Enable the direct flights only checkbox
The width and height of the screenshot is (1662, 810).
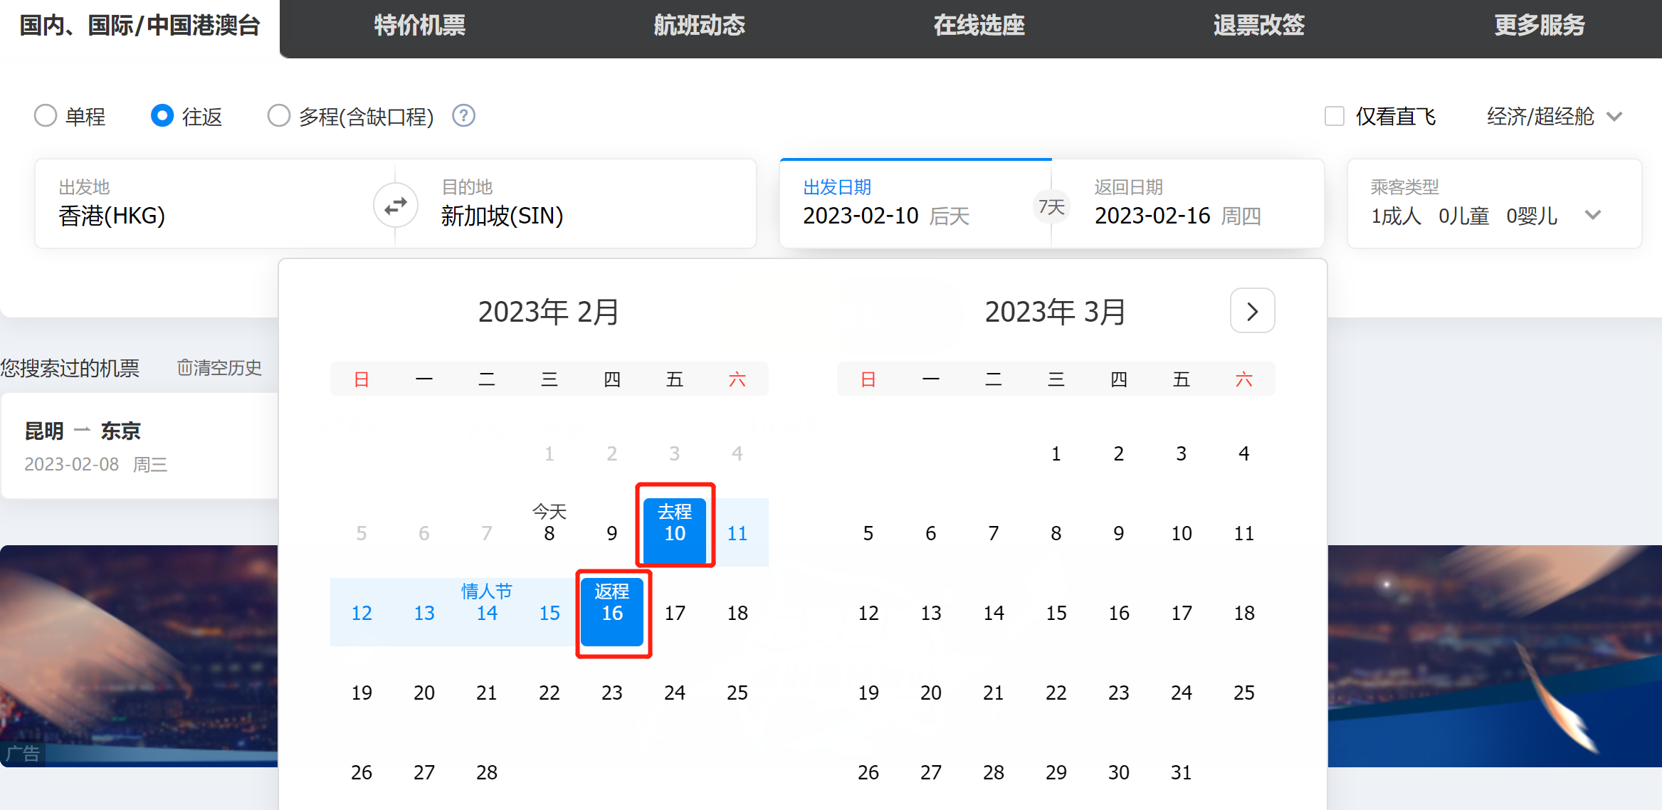(1334, 116)
